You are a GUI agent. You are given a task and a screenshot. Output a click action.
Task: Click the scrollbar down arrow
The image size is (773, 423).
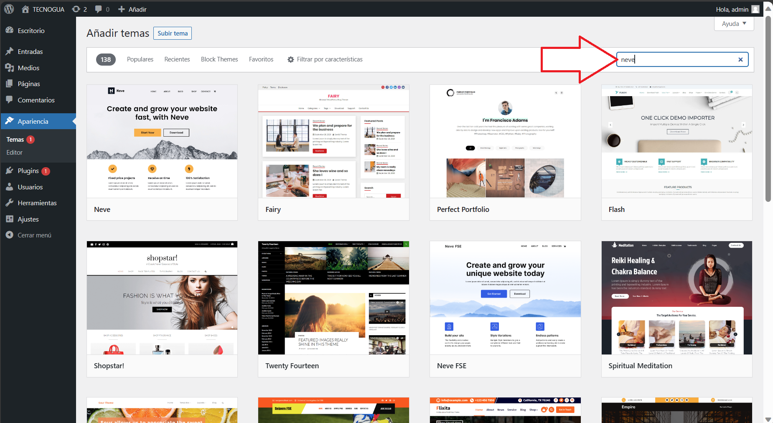[x=768, y=419]
